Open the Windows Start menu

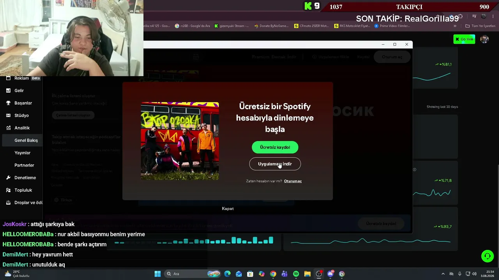point(157,274)
